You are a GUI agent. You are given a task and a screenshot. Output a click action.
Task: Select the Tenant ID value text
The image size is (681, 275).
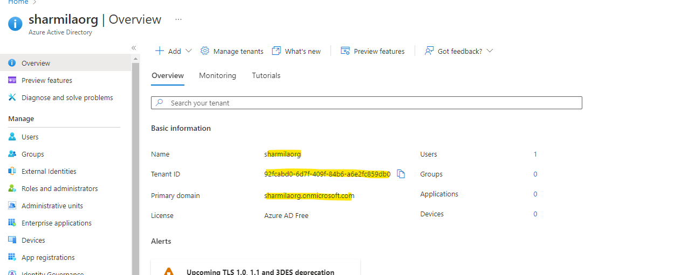(327, 174)
